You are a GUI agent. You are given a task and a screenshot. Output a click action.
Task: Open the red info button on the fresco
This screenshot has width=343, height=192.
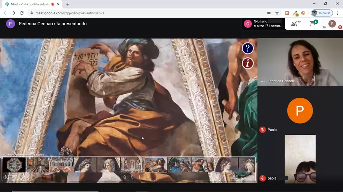pyautogui.click(x=248, y=63)
